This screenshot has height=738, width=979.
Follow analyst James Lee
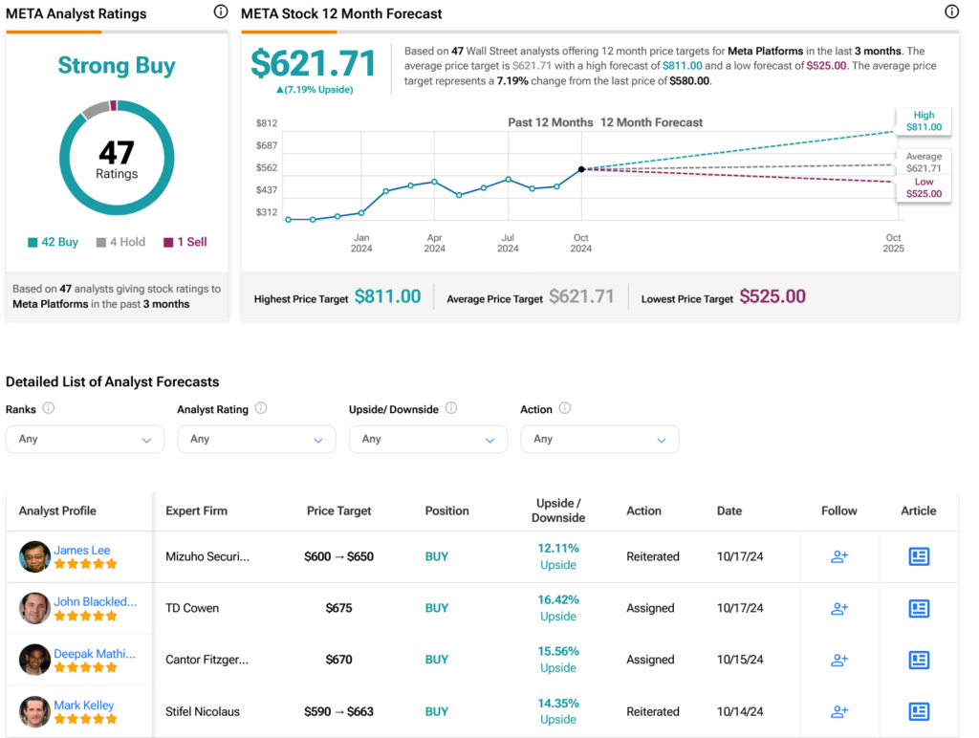tap(839, 556)
